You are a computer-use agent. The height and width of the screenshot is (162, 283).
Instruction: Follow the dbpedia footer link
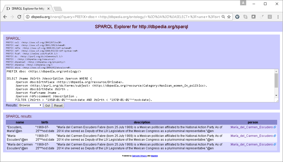point(154,156)
